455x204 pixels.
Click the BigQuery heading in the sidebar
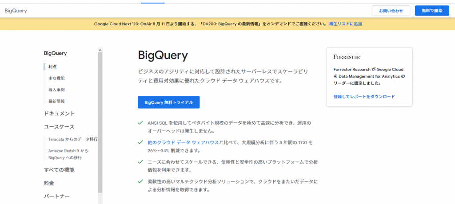(x=56, y=53)
